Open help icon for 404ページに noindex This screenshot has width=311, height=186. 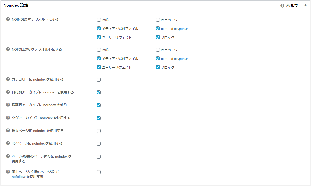(x=8, y=143)
